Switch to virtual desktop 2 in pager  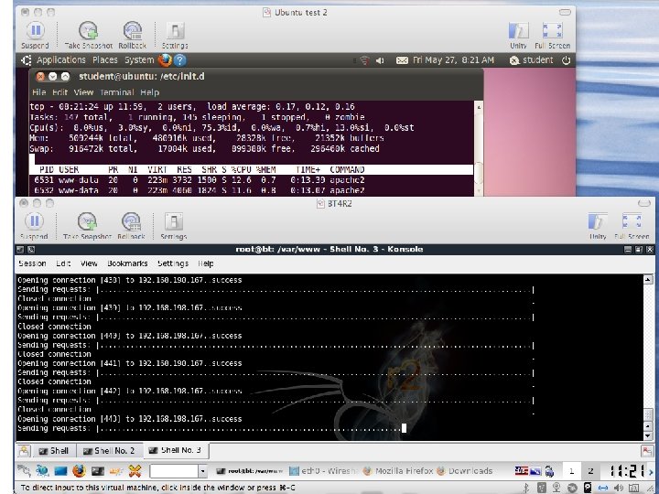tap(590, 471)
